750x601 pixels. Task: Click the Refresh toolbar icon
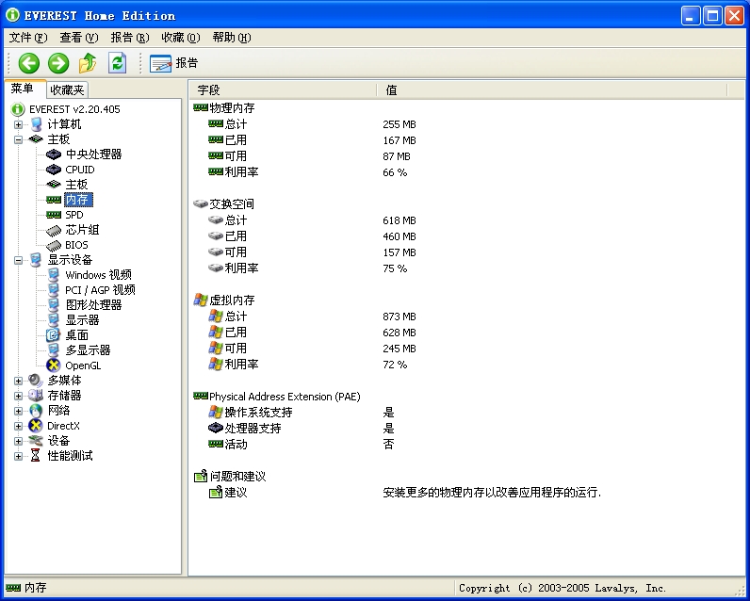tap(117, 63)
